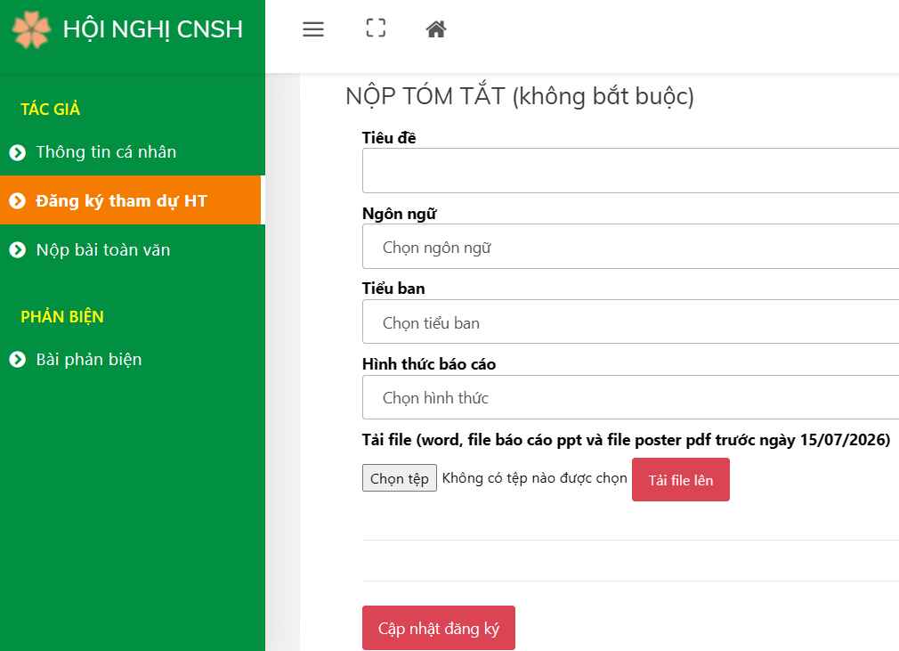
Task: Click the flower logo in sidebar header
Action: (31, 29)
